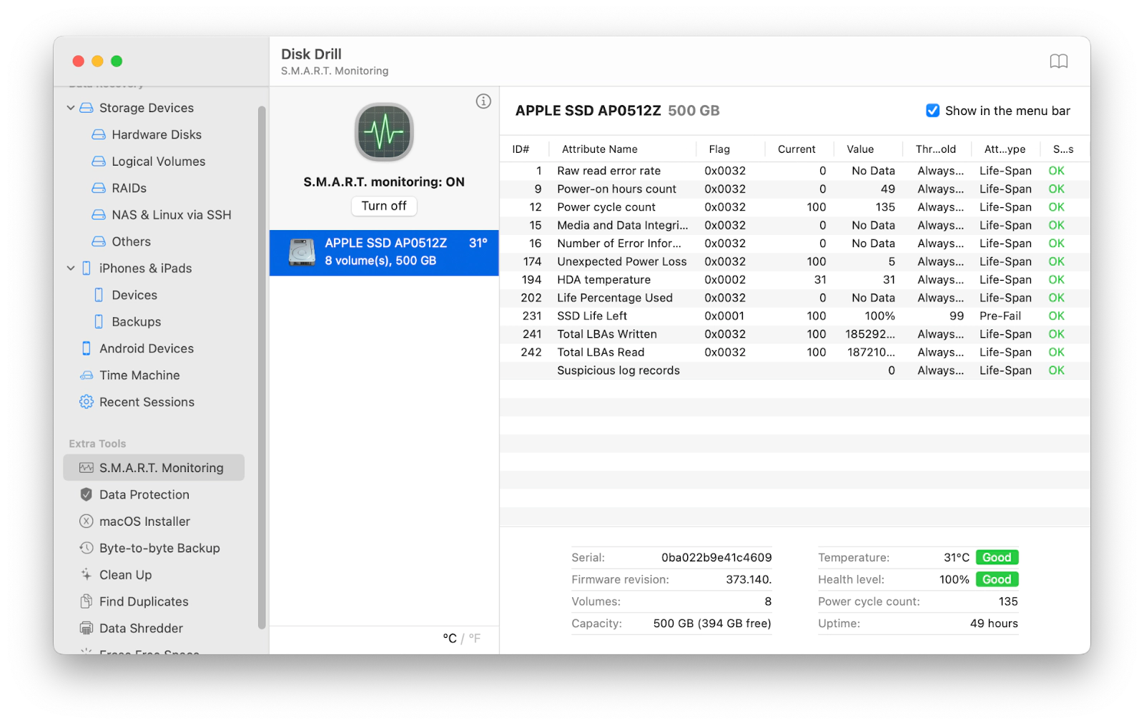Image resolution: width=1144 pixels, height=725 pixels.
Task: Click the NAS & Linux via SSH icon
Action: 99,215
